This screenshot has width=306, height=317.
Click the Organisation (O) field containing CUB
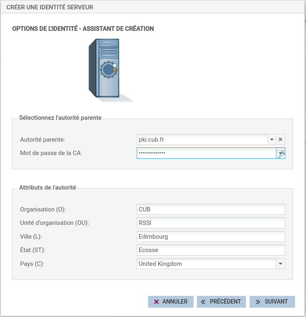coord(211,209)
